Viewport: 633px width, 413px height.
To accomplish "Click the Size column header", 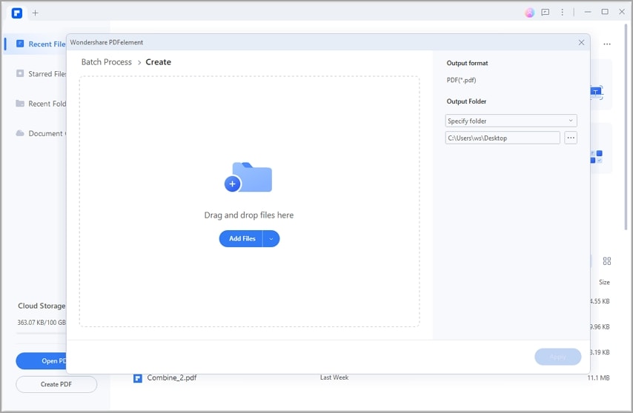I will pos(604,282).
